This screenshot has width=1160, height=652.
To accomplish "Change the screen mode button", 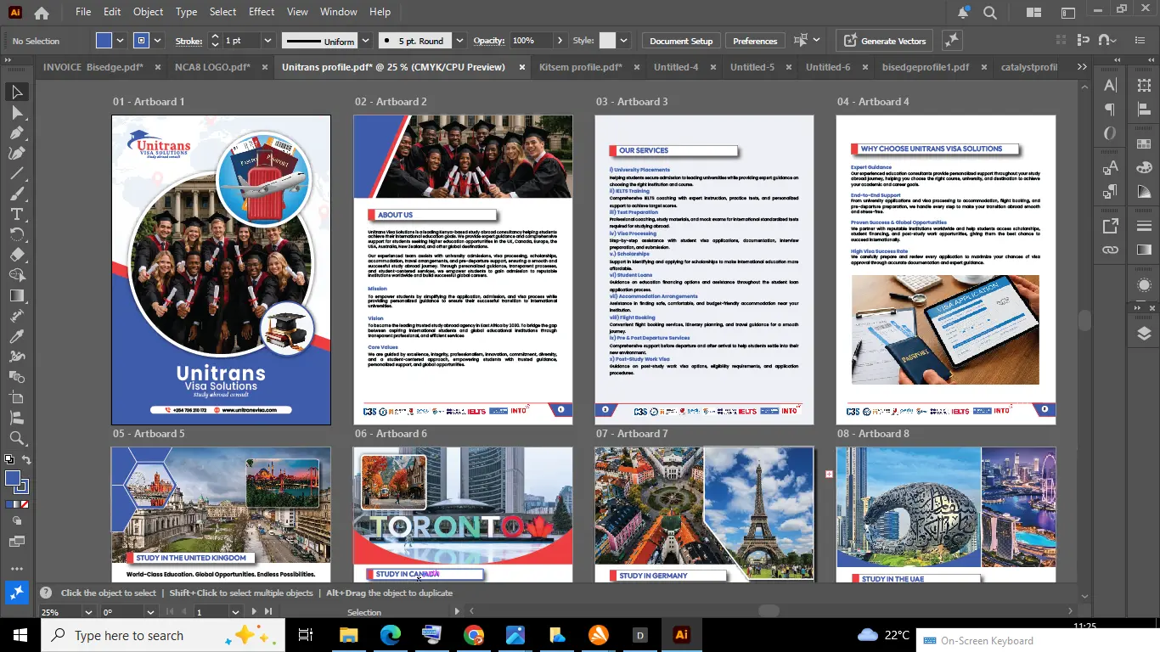I will [x=17, y=541].
